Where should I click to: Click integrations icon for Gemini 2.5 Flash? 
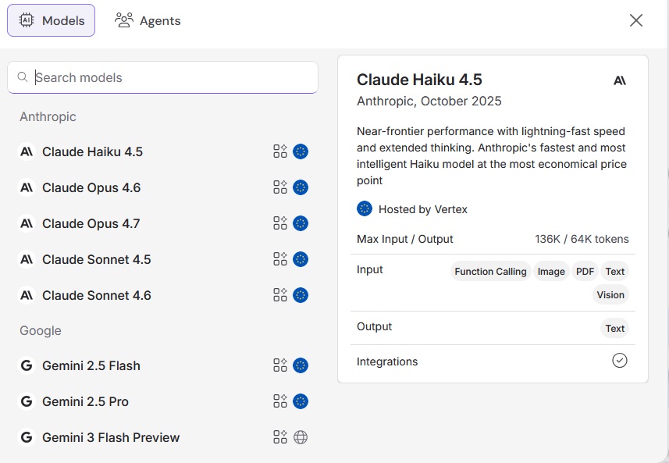pyautogui.click(x=280, y=365)
